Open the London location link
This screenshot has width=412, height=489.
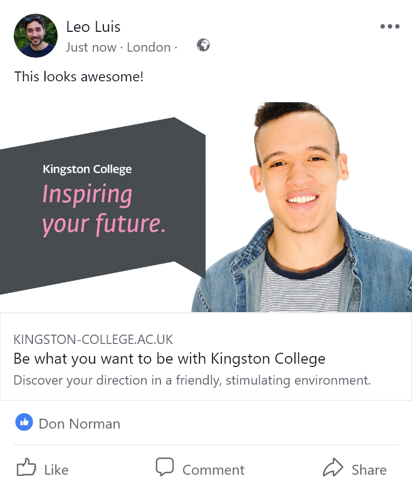click(148, 47)
